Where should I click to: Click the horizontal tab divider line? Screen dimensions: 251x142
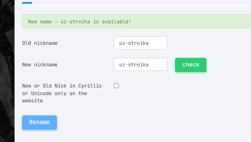click(x=139, y=3)
